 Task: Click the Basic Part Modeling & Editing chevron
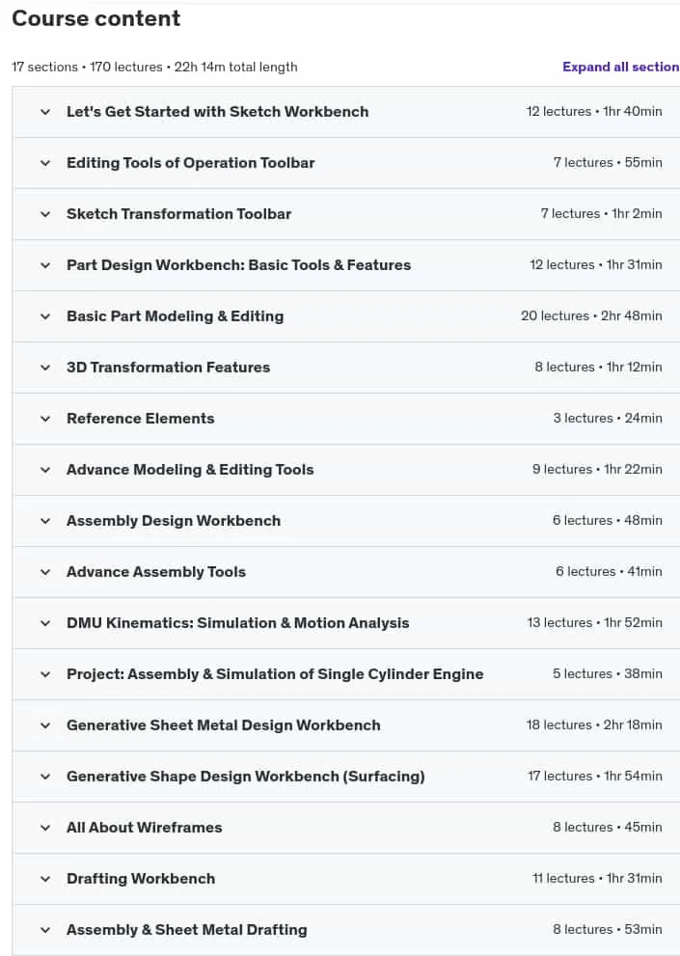45,316
